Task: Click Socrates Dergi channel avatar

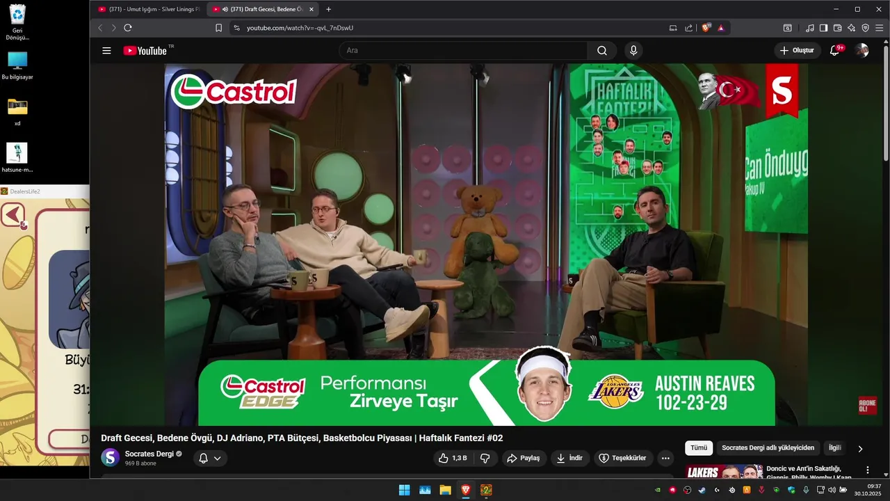Action: pyautogui.click(x=111, y=457)
